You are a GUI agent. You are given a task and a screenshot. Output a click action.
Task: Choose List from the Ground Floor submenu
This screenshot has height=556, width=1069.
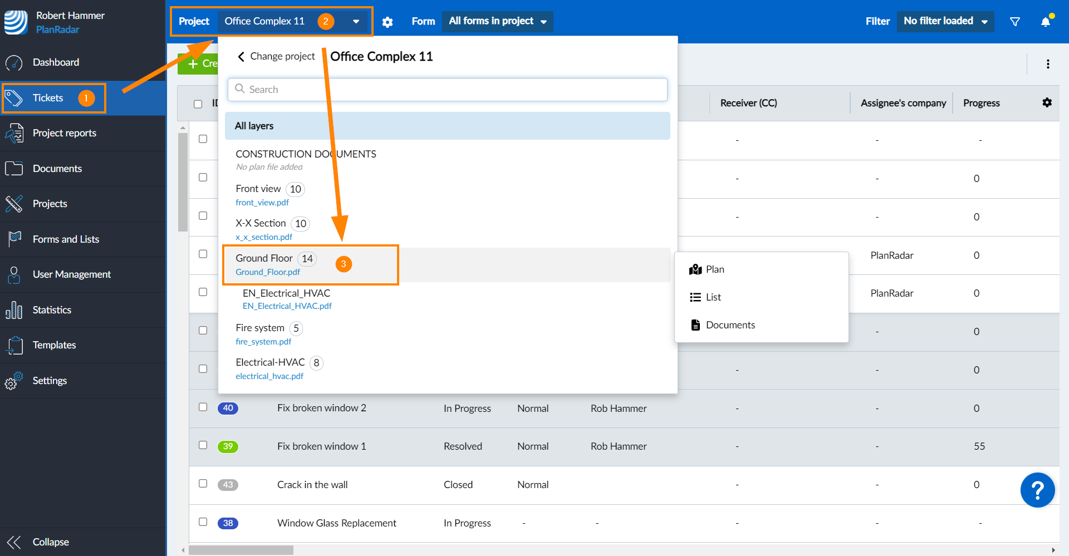click(x=761, y=297)
